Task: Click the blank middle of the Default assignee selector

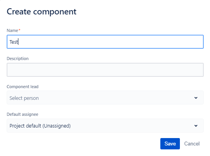Action: [x=132, y=126]
